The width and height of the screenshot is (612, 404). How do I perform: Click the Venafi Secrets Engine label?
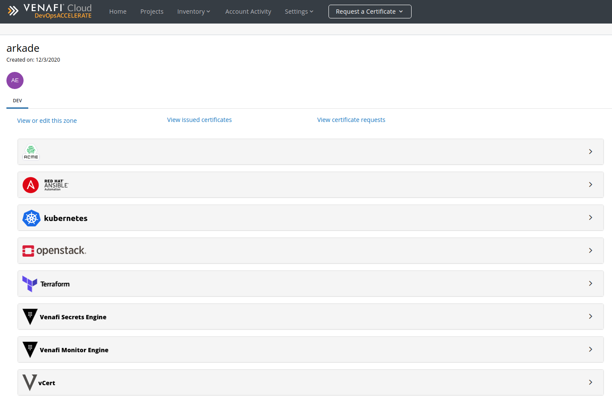(73, 317)
